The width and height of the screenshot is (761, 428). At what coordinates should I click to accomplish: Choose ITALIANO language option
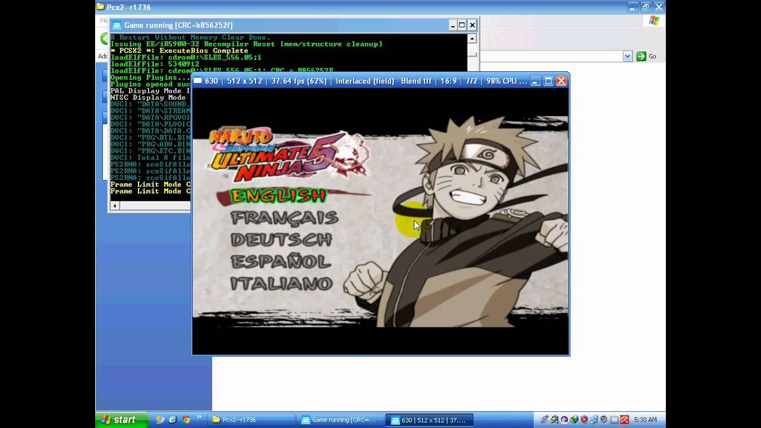[281, 284]
